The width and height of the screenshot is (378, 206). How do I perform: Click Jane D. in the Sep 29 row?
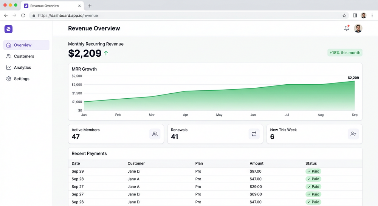point(134,171)
